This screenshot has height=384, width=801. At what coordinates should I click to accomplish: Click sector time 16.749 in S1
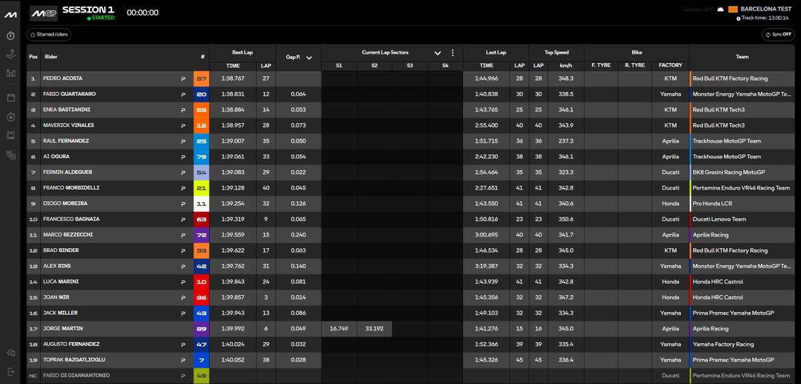339,329
